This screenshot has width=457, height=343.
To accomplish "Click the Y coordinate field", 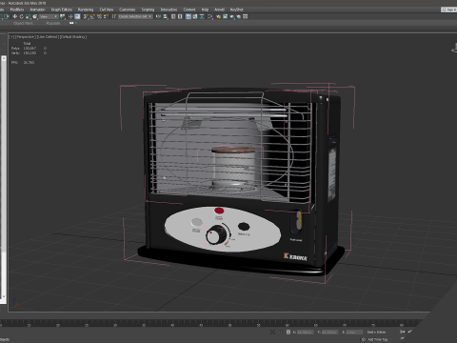I will pos(329,333).
